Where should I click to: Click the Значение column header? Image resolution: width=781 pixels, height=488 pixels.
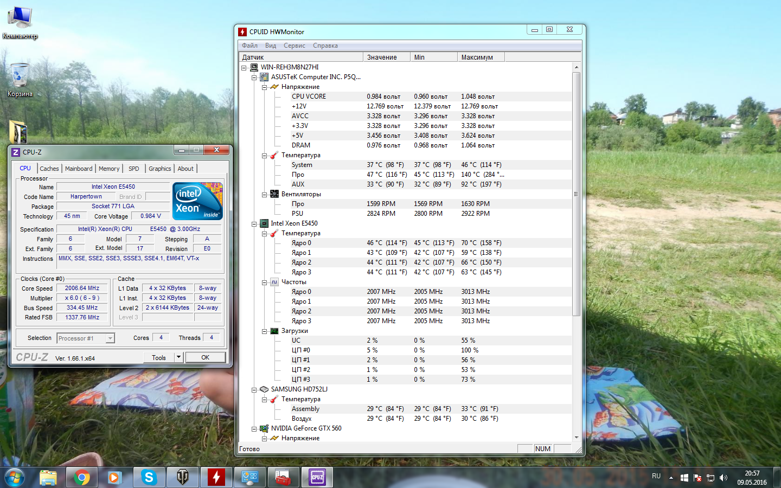[x=387, y=57]
